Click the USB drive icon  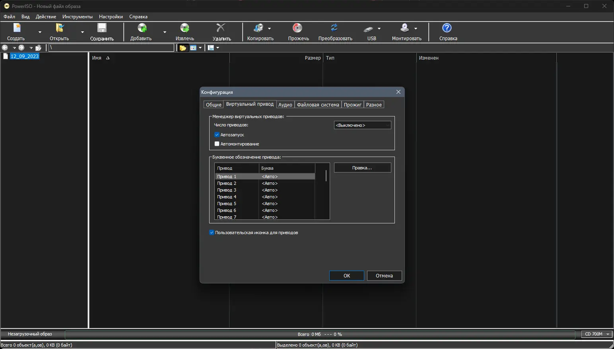point(369,29)
